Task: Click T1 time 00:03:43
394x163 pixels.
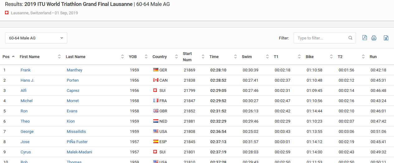Action: (282, 131)
